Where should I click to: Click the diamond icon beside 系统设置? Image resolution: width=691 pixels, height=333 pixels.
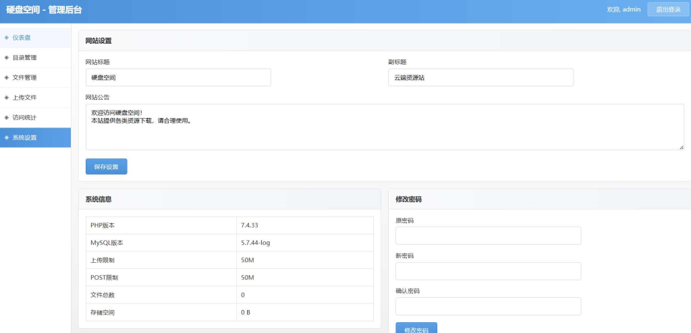7,138
